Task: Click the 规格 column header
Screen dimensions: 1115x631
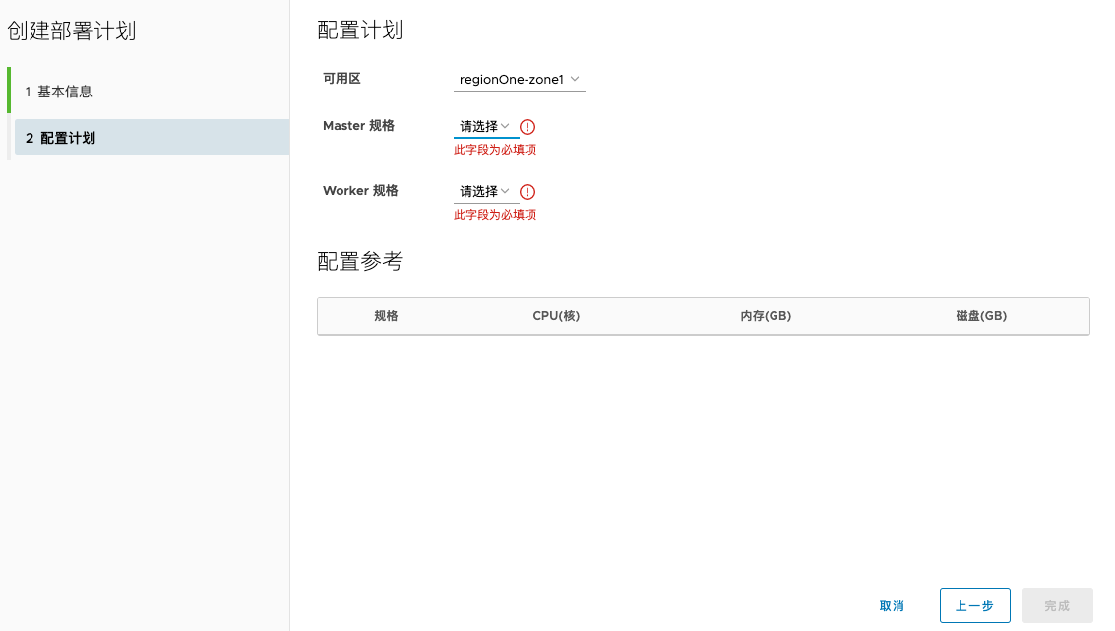Action: coord(386,316)
